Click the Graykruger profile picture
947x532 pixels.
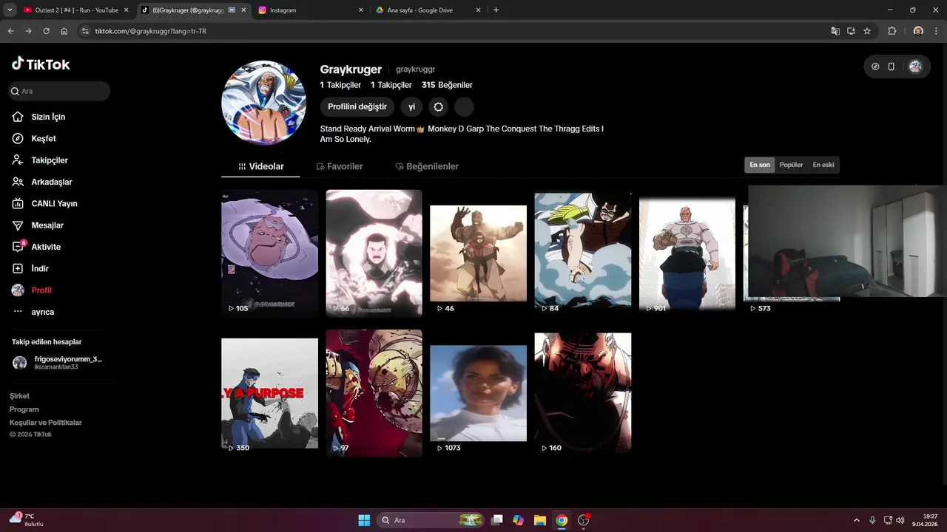[x=263, y=103]
